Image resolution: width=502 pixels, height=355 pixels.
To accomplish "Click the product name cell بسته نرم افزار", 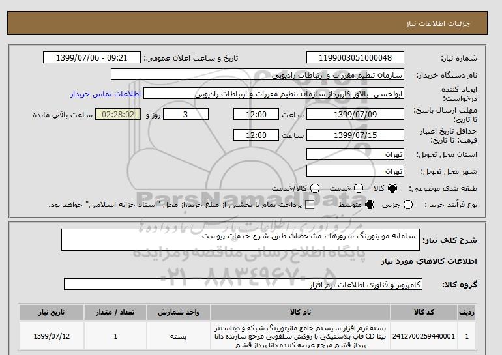I will (x=301, y=336).
